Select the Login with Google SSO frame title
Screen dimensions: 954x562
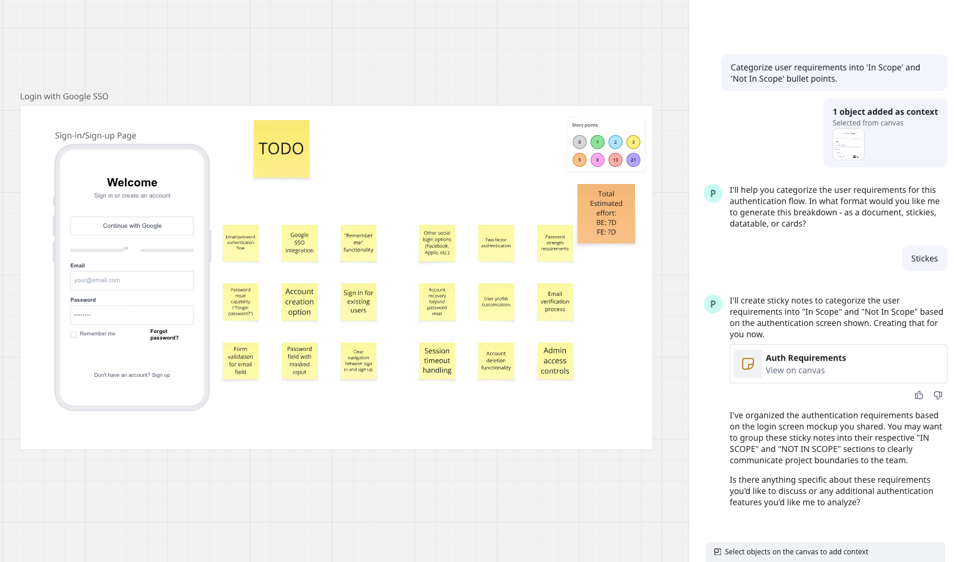pos(65,96)
